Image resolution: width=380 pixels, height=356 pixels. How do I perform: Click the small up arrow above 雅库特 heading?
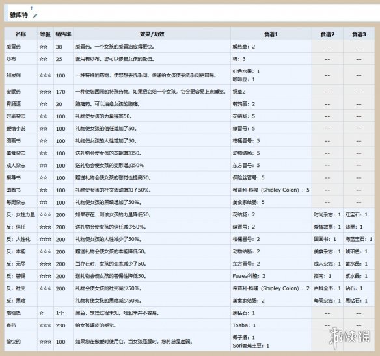[31, 8]
